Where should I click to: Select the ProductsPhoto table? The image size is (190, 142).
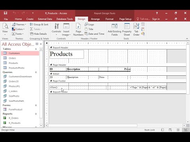[20, 68]
